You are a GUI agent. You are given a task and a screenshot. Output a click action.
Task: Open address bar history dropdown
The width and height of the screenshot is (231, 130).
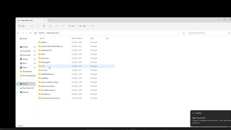click(179, 33)
